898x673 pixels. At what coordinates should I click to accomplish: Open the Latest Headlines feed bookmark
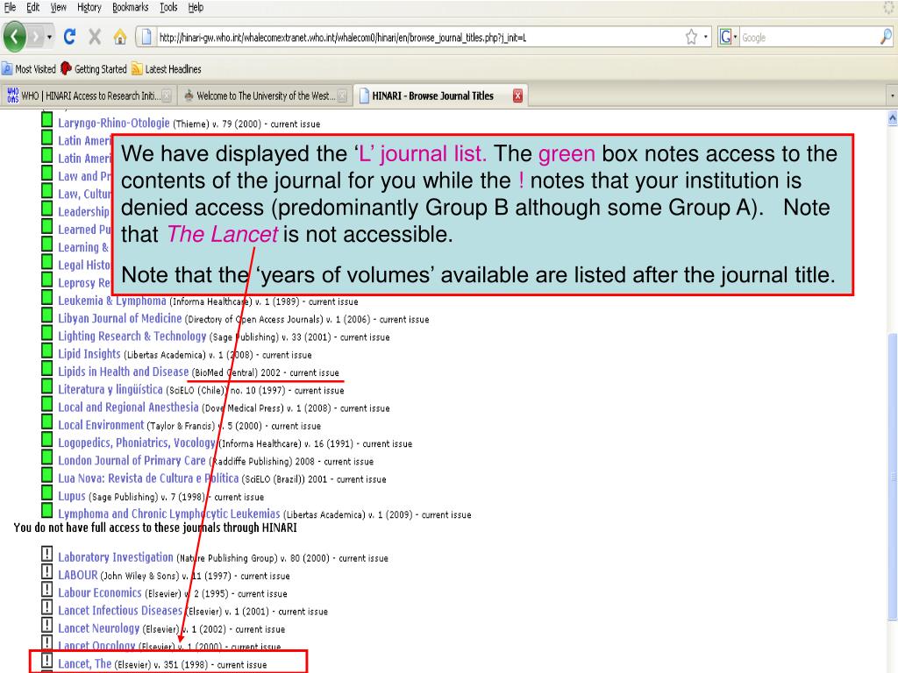pos(167,68)
